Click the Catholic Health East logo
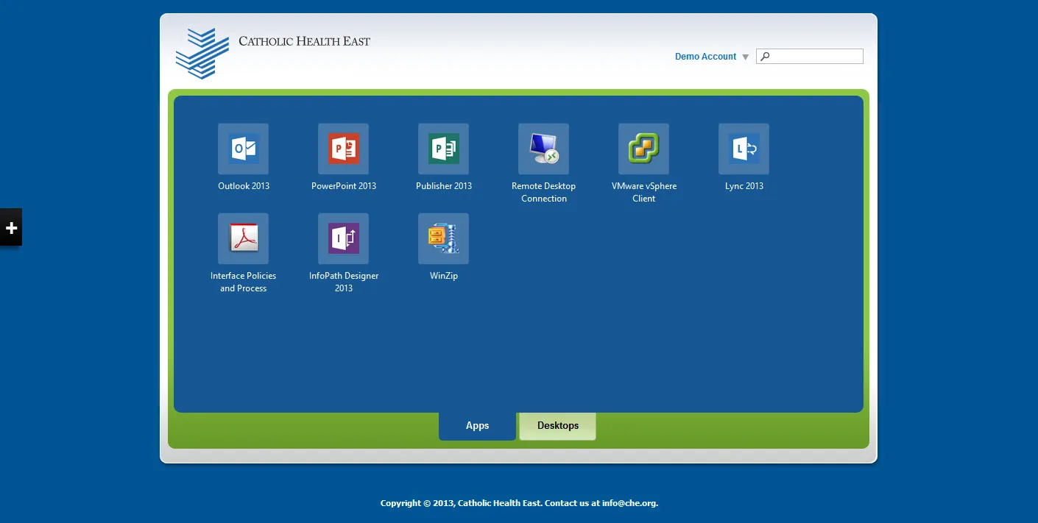This screenshot has width=1038, height=523. click(202, 54)
